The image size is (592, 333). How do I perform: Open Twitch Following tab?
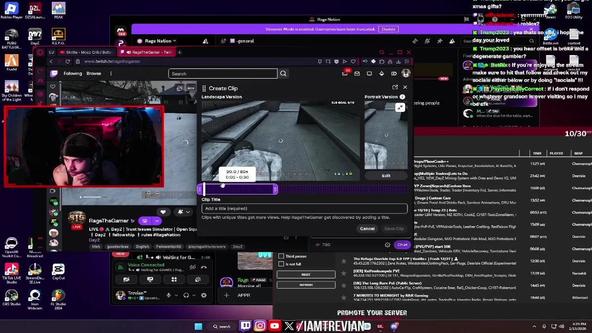73,74
